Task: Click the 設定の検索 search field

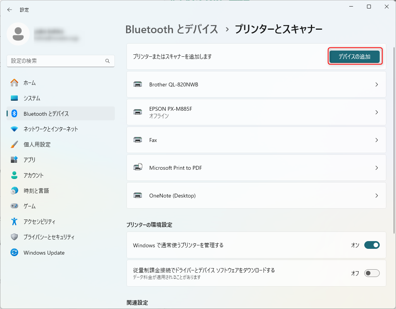Action: (61, 61)
